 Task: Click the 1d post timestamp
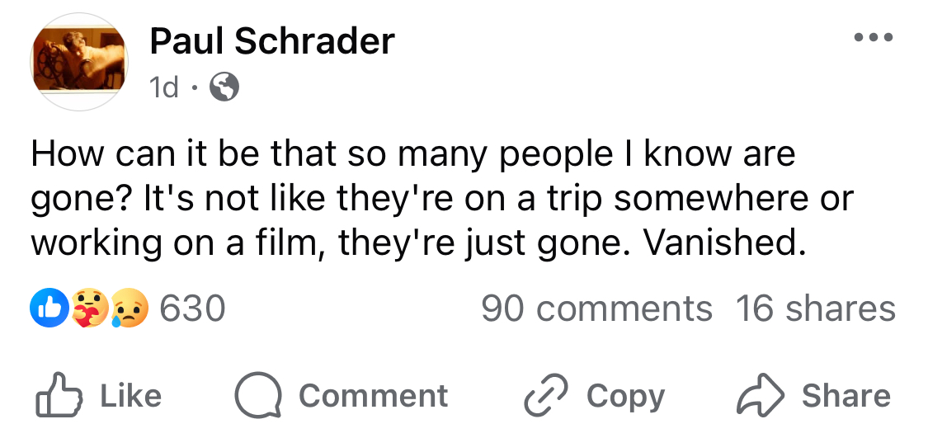pyautogui.click(x=164, y=88)
